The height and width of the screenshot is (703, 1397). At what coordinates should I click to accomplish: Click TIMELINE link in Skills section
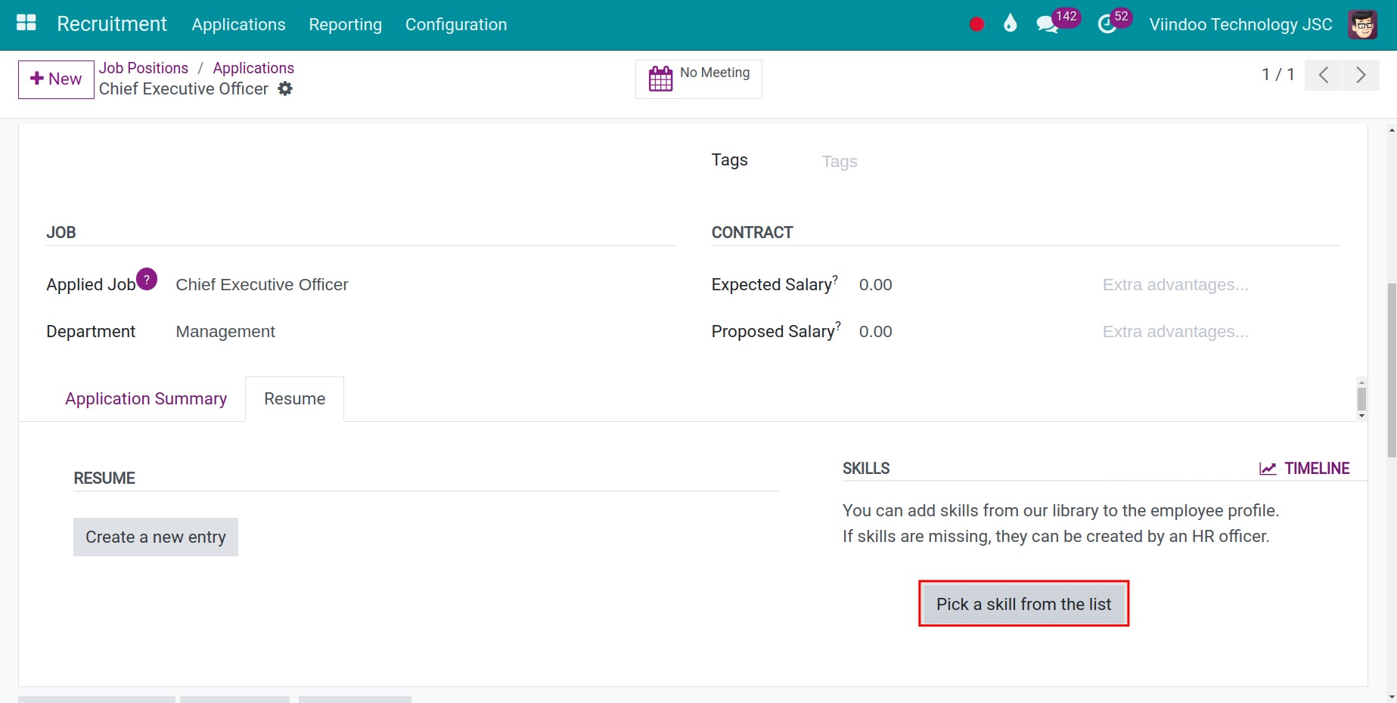(x=1304, y=469)
